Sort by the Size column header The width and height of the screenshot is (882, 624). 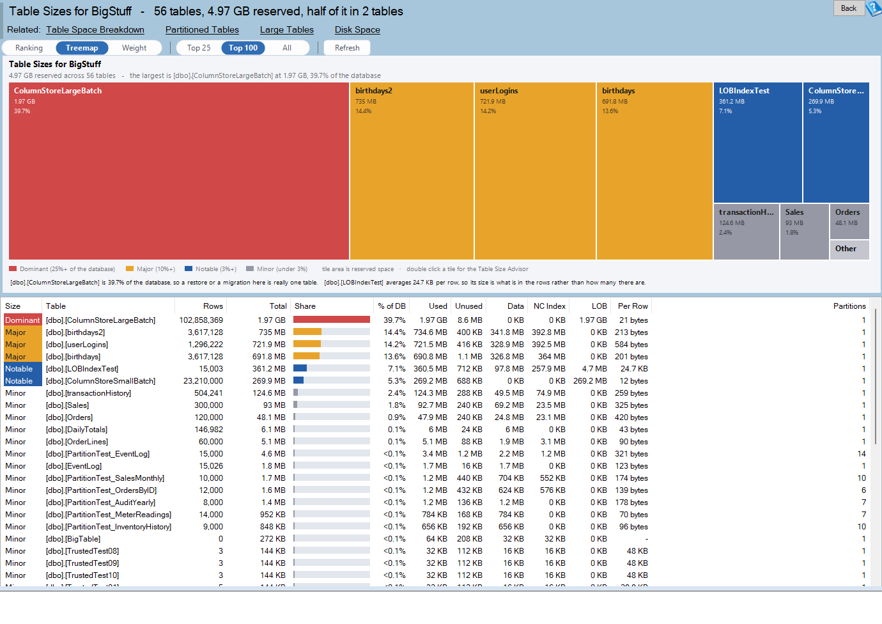(x=22, y=306)
